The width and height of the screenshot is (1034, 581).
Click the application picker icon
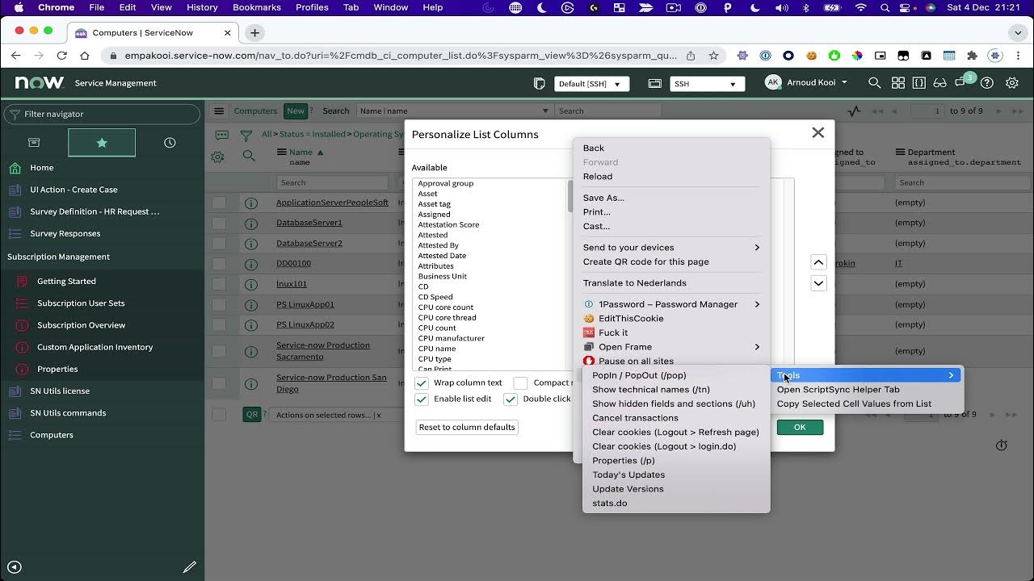pyautogui.click(x=655, y=84)
